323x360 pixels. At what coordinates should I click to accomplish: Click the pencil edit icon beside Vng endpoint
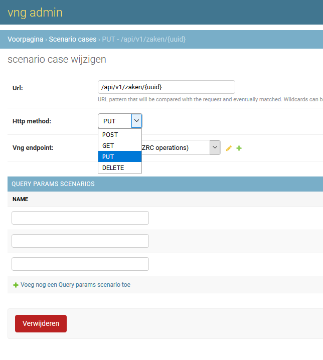(x=229, y=148)
